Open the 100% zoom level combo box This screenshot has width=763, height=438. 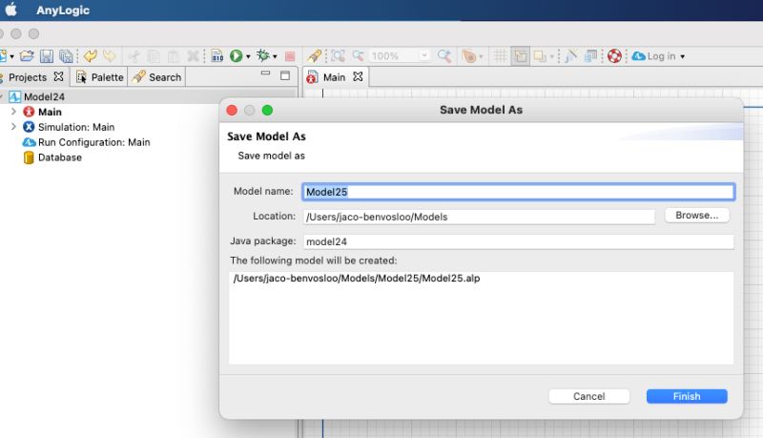[x=400, y=56]
